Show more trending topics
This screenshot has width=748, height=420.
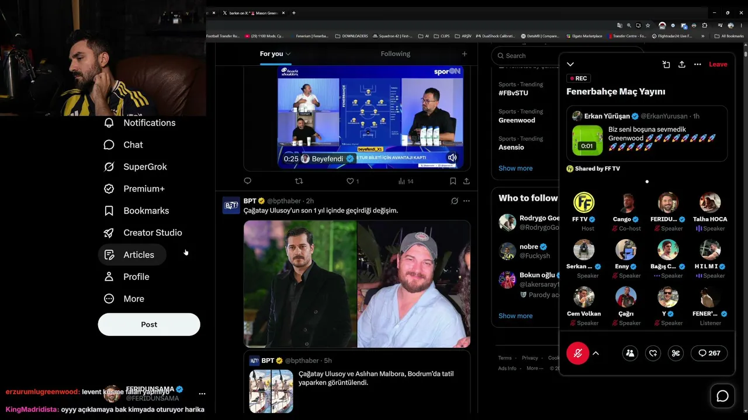(515, 168)
